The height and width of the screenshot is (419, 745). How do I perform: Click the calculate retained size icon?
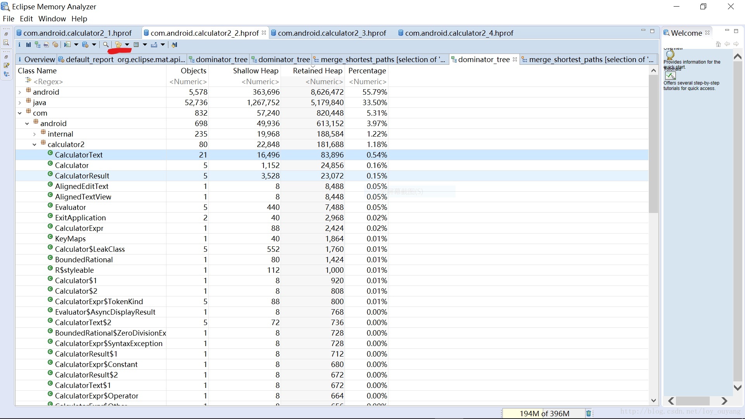136,45
